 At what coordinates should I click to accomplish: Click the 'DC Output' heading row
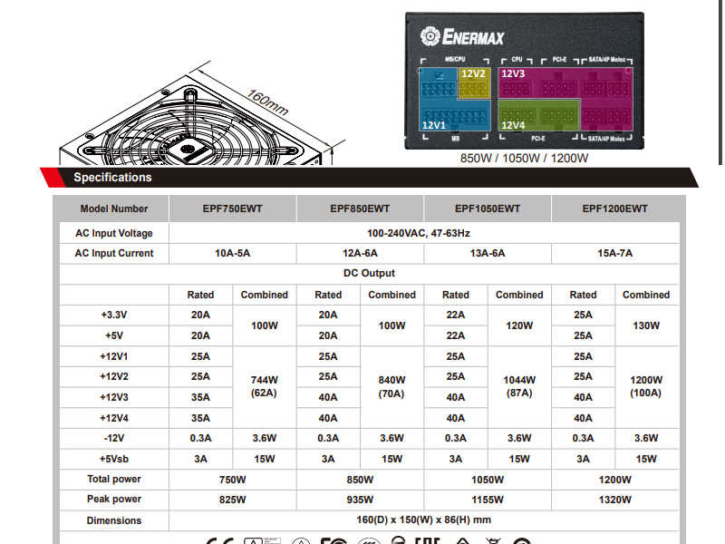pyautogui.click(x=369, y=274)
